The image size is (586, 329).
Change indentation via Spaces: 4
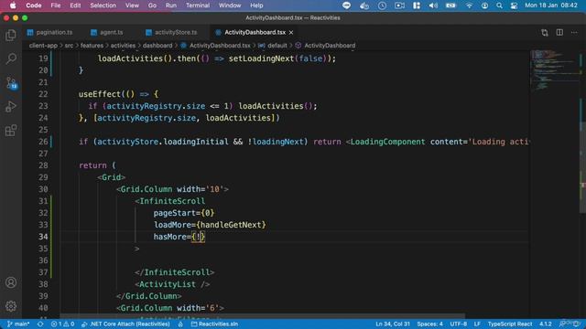pos(429,324)
